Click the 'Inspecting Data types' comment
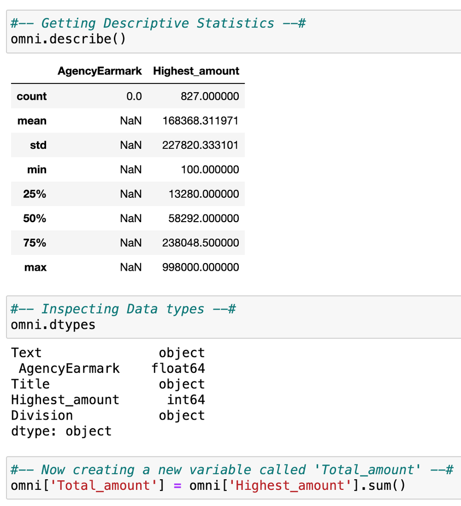Image resolution: width=461 pixels, height=506 pixels. [123, 309]
